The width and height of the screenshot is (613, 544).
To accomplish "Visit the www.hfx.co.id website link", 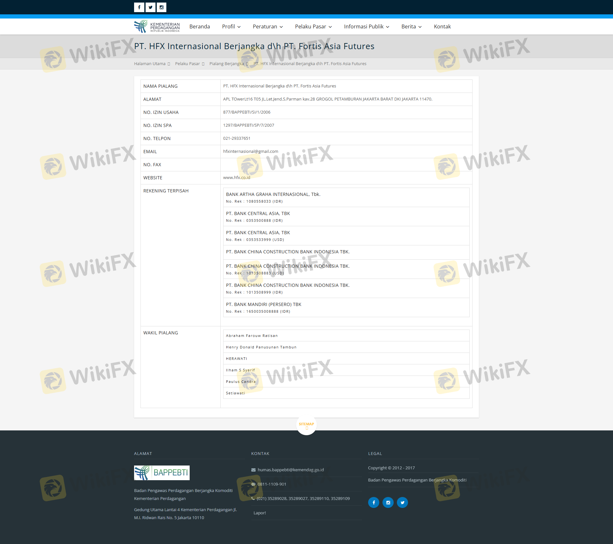I will [x=237, y=178].
